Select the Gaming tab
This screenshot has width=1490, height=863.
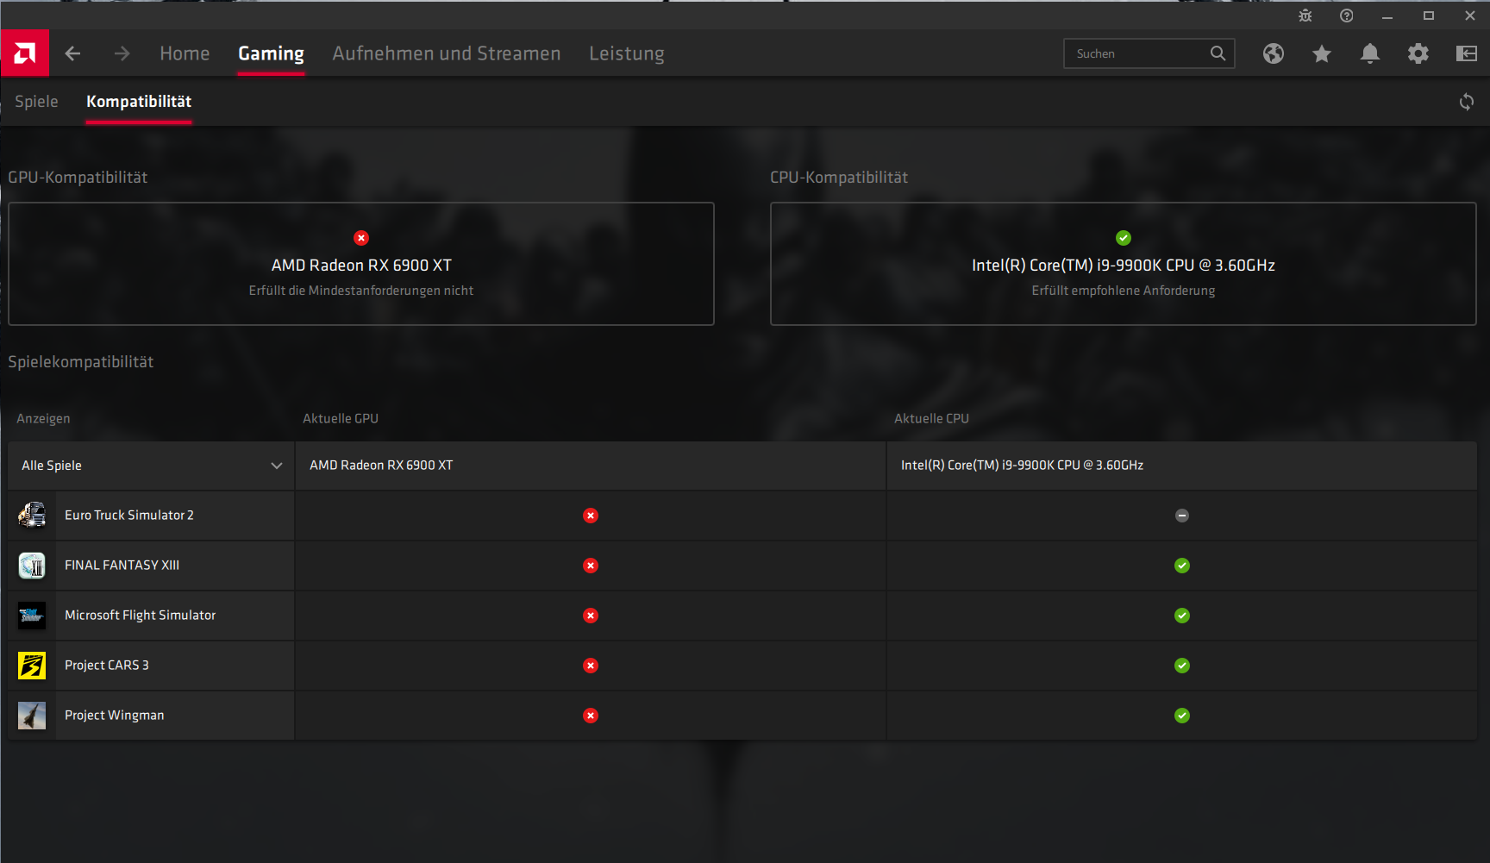coord(271,53)
